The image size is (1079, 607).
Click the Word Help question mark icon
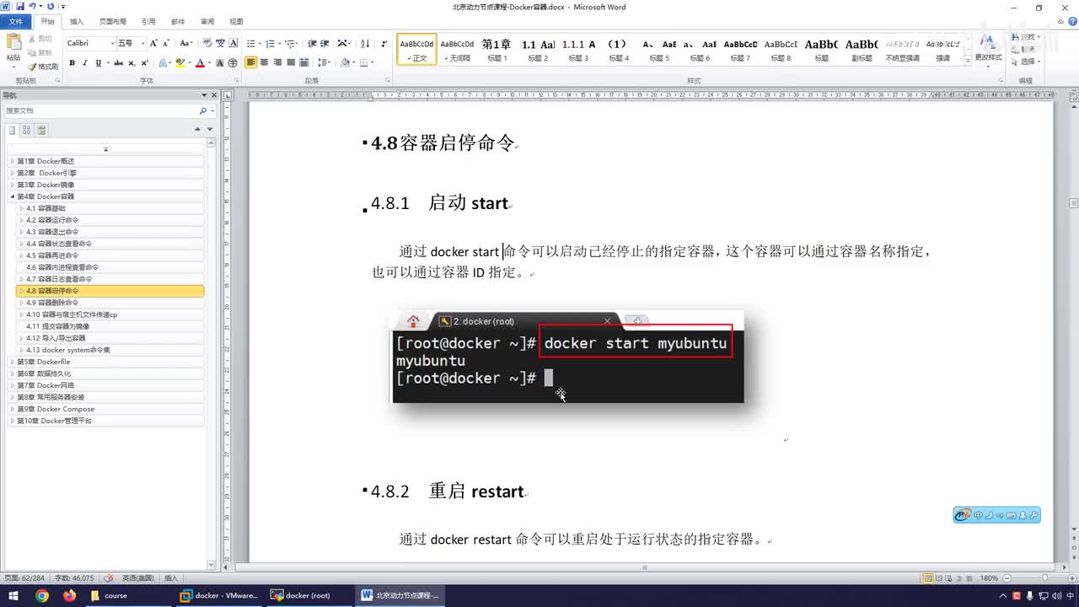pyautogui.click(x=1071, y=22)
